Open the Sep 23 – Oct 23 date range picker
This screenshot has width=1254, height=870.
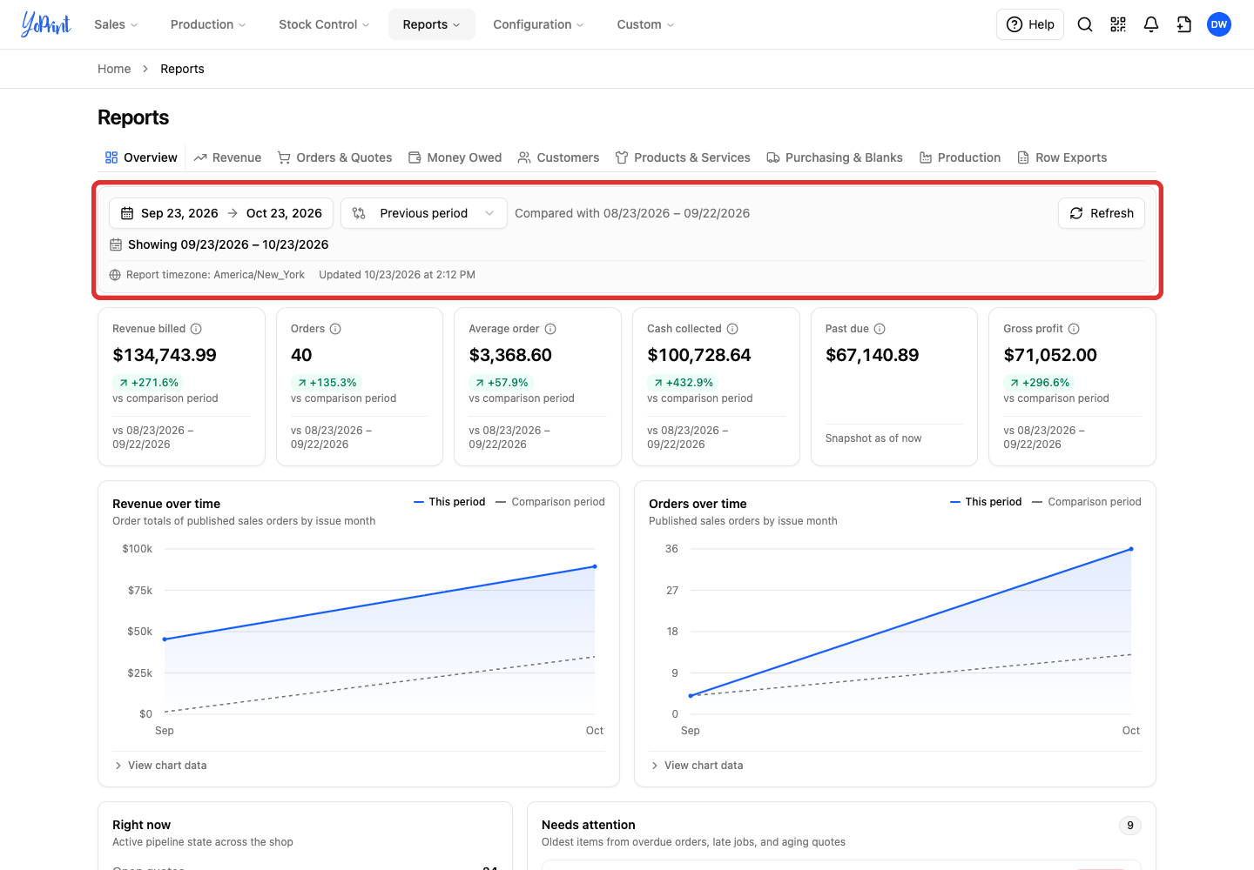pos(221,213)
